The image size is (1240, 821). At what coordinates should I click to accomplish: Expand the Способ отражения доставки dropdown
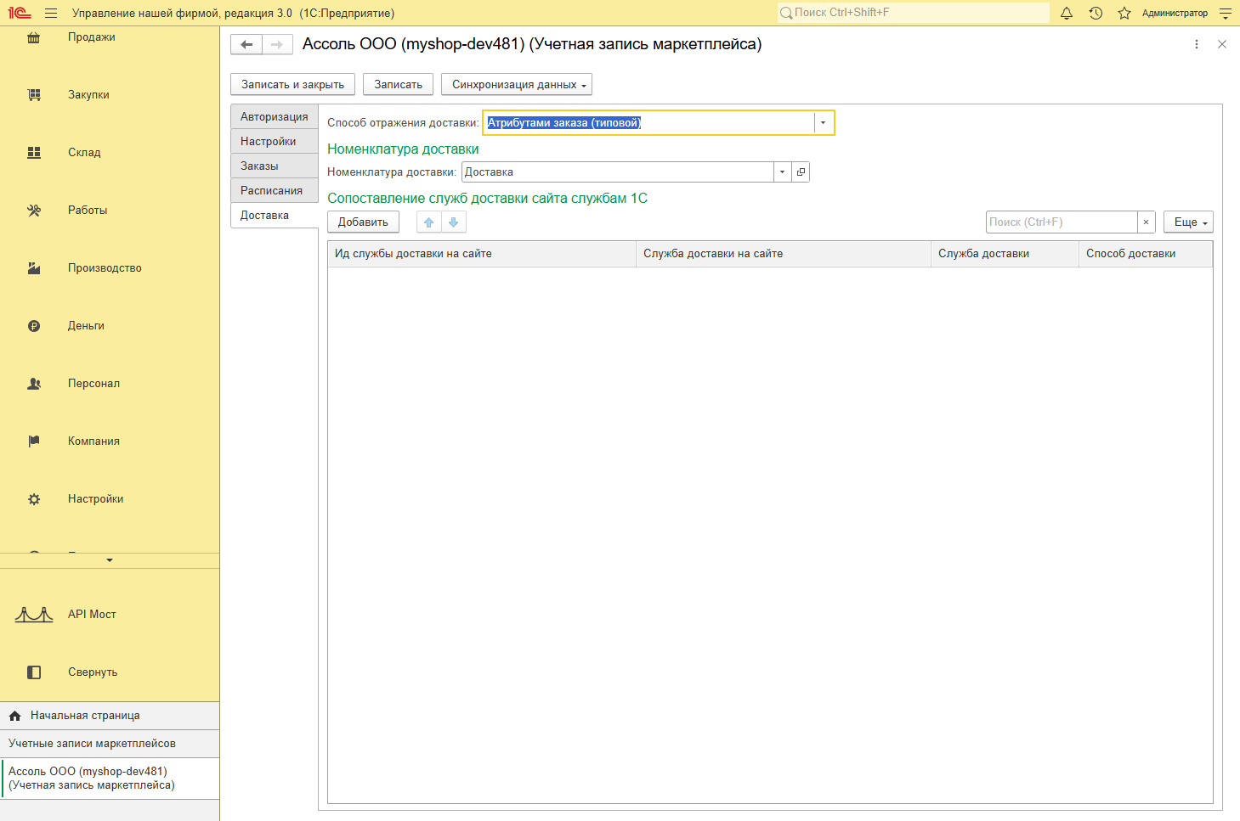[x=823, y=123]
